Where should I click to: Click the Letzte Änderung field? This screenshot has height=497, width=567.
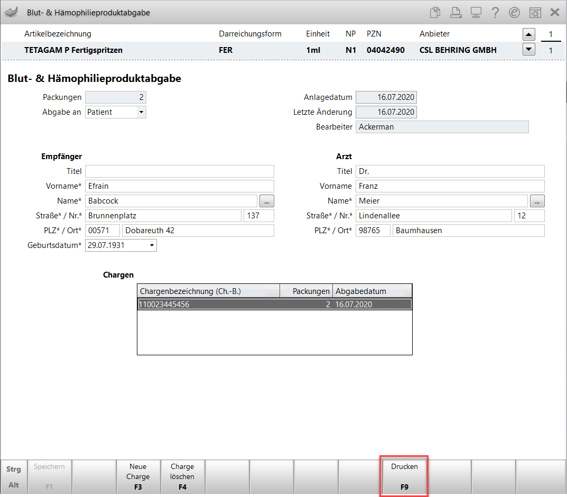pyautogui.click(x=386, y=112)
